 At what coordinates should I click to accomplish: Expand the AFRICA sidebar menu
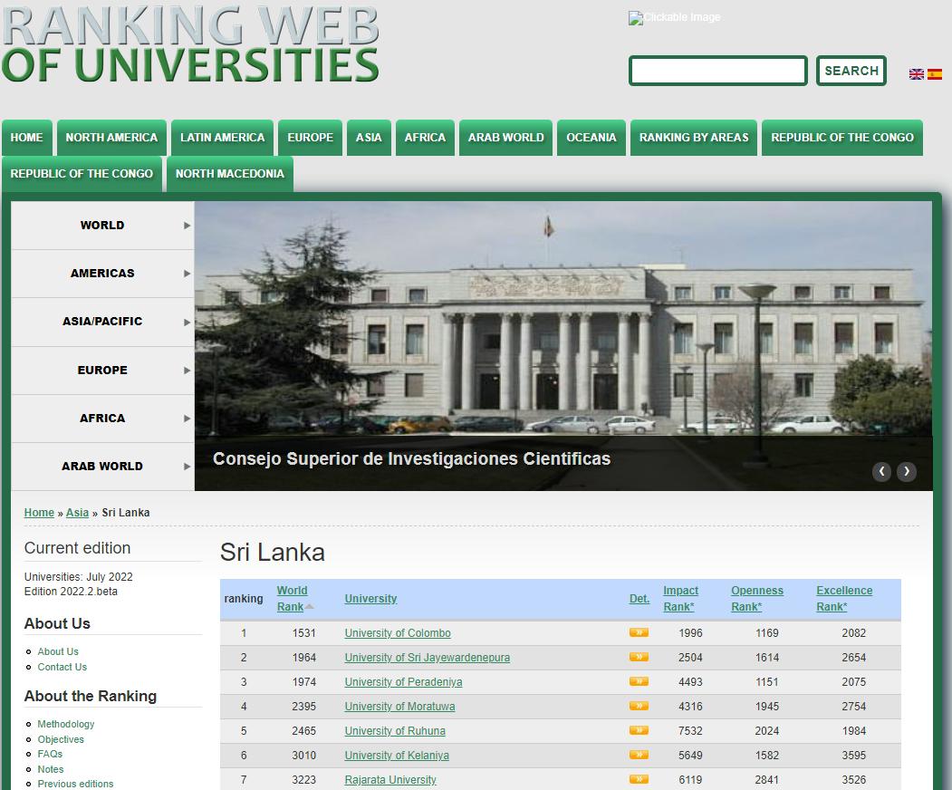[x=102, y=418]
